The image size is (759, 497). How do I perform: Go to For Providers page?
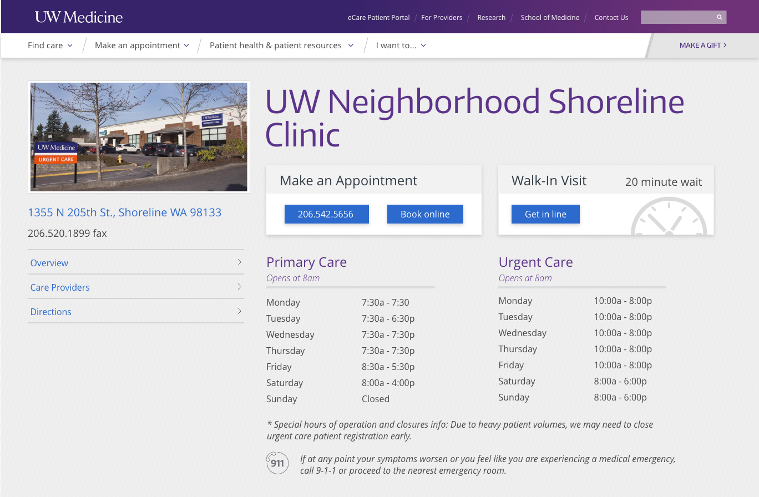click(442, 18)
